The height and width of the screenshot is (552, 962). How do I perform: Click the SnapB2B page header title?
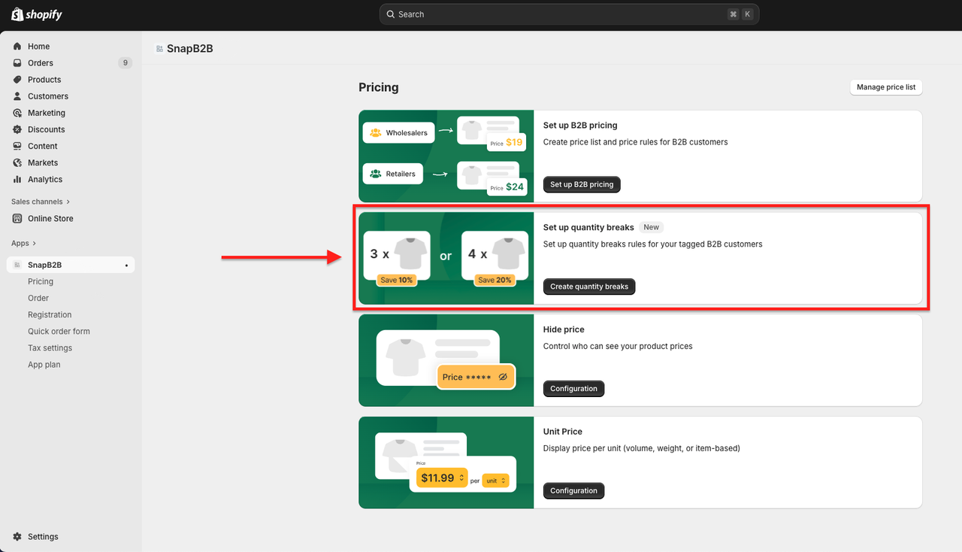click(190, 49)
